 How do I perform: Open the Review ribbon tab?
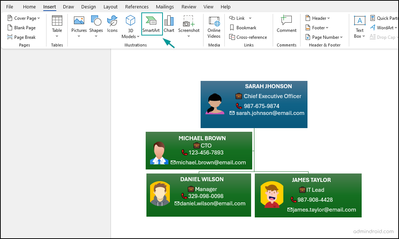tap(189, 7)
